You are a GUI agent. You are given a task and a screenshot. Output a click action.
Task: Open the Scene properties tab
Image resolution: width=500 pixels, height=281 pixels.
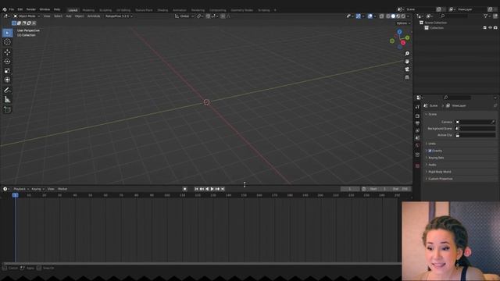pyautogui.click(x=417, y=138)
